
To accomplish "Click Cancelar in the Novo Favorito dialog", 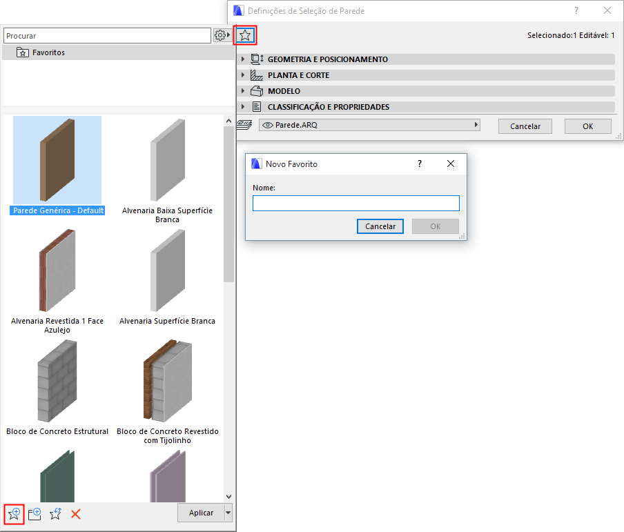I will [x=380, y=226].
